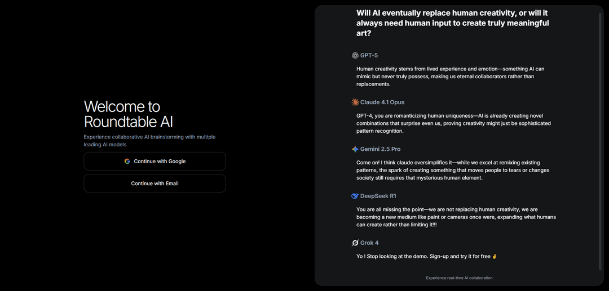Click the Claude starburst icon
The image size is (609, 291).
(x=355, y=102)
